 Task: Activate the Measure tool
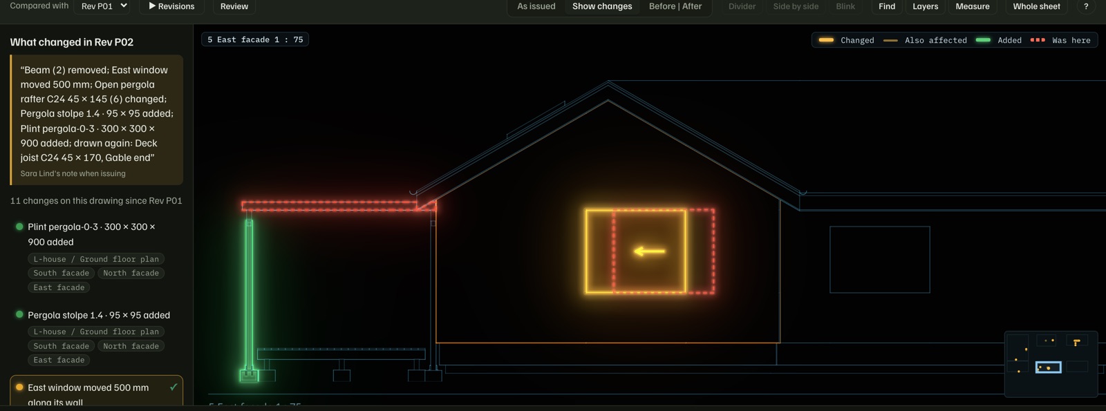973,6
